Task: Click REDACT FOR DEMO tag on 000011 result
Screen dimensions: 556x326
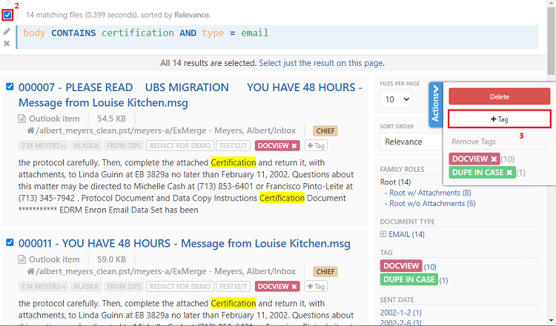Action: 180,286
